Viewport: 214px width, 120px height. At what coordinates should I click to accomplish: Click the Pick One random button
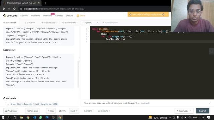(x=32, y=111)
